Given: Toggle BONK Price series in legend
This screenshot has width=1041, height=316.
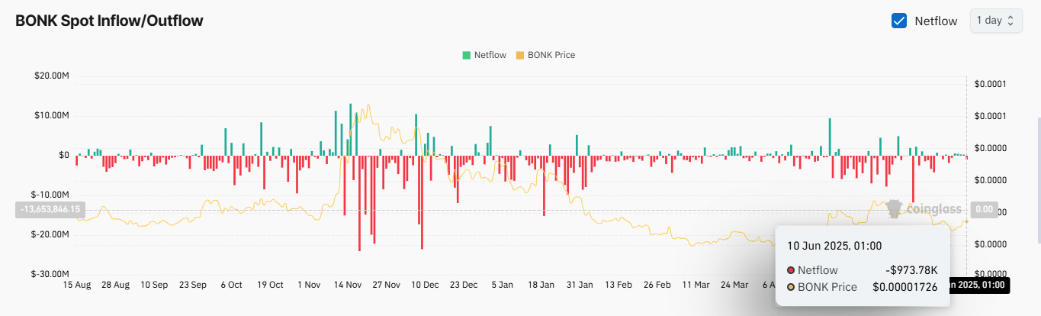Looking at the screenshot, I should tap(546, 55).
